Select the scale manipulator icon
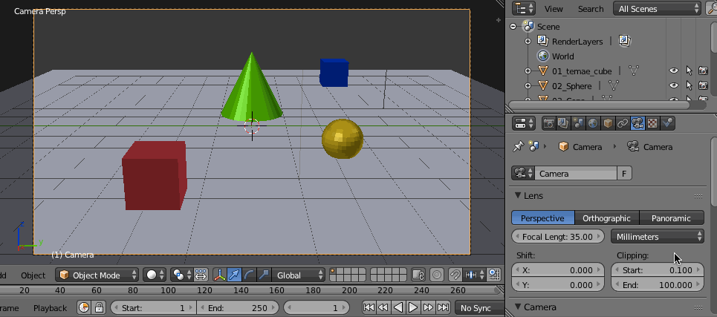 point(264,275)
